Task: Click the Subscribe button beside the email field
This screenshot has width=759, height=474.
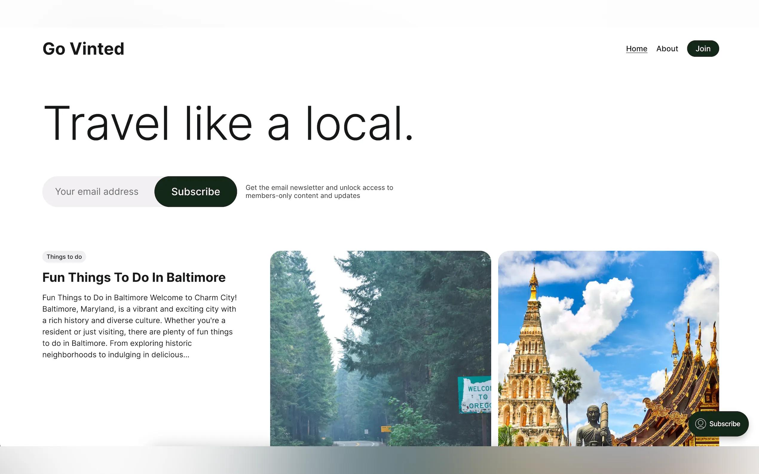Action: [195, 192]
